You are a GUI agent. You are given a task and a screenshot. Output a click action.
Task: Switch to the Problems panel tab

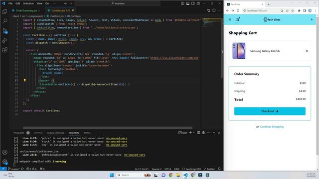pyautogui.click(x=19, y=133)
